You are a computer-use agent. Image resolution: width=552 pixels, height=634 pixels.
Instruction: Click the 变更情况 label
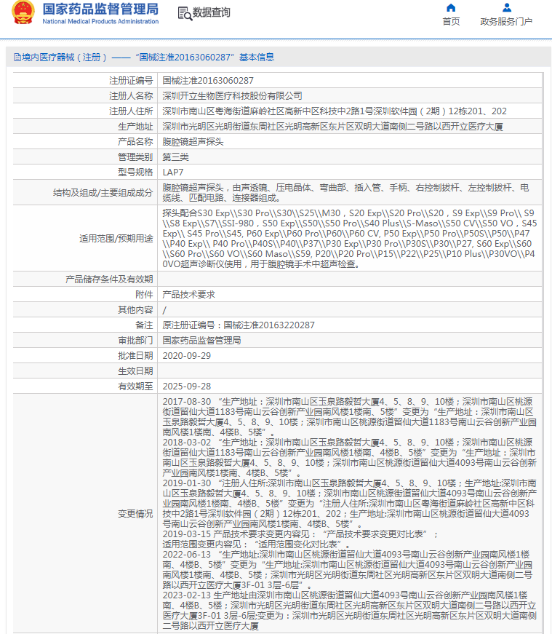pos(135,513)
